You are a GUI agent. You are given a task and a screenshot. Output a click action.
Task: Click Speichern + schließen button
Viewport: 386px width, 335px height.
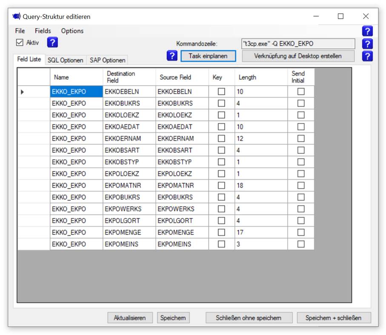[334, 318]
